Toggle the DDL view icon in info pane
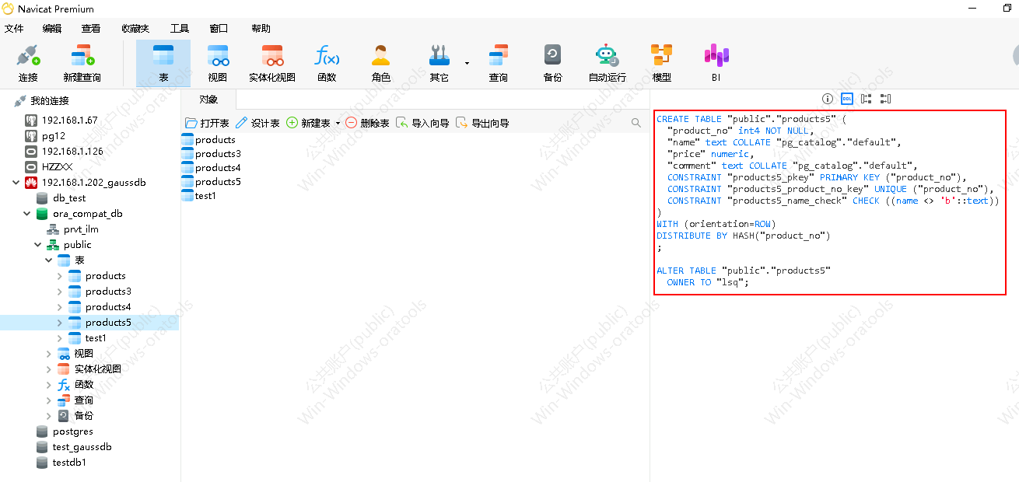Image resolution: width=1019 pixels, height=482 pixels. 846,99
